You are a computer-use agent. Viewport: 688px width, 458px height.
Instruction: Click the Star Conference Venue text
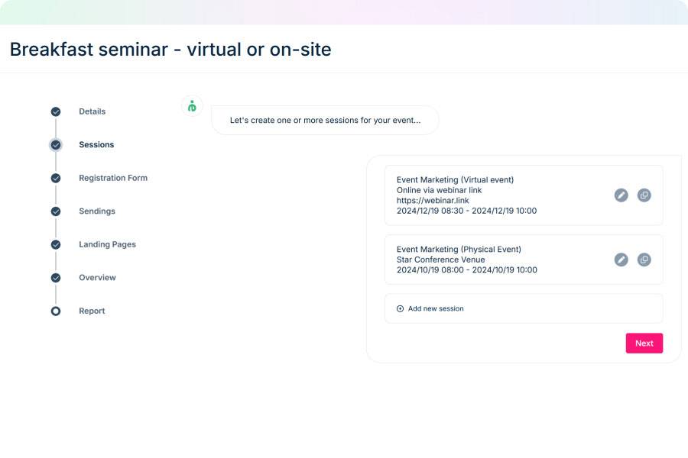(x=440, y=260)
